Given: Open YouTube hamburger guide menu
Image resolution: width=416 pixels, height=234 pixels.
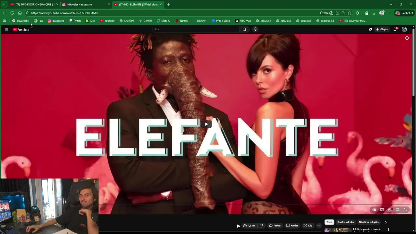Looking at the screenshot, I should coord(6,29).
